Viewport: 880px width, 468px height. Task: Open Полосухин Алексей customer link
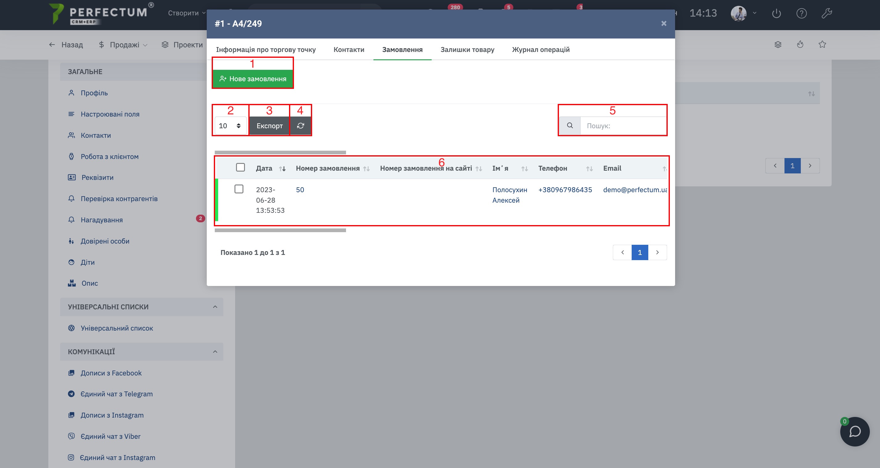click(510, 195)
